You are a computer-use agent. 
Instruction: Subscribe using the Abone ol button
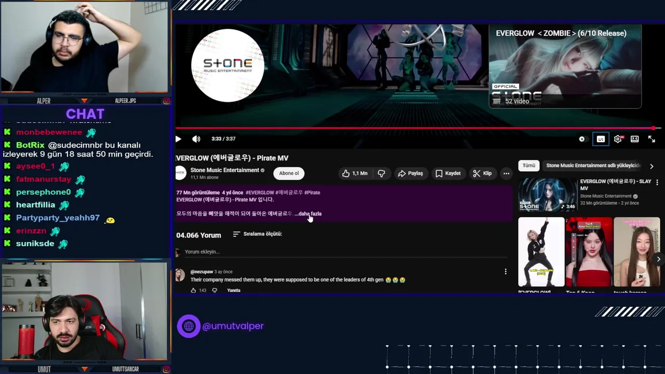tap(289, 173)
